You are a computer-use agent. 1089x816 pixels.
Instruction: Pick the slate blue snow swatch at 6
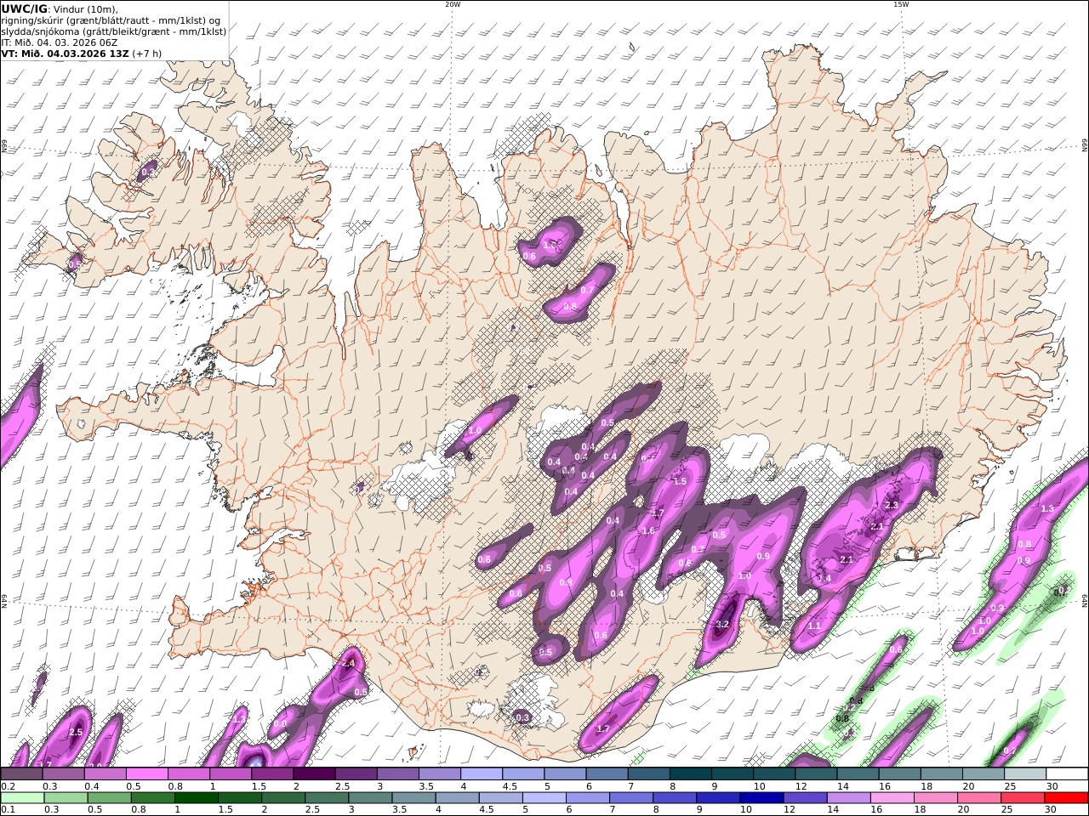(x=606, y=773)
